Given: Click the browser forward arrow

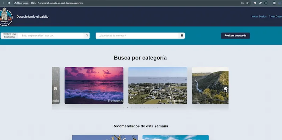Looking at the screenshot, I should point(3,3).
